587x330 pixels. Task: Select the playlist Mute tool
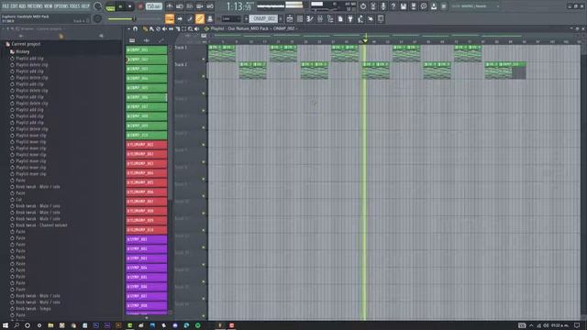pyautogui.click(x=164, y=28)
